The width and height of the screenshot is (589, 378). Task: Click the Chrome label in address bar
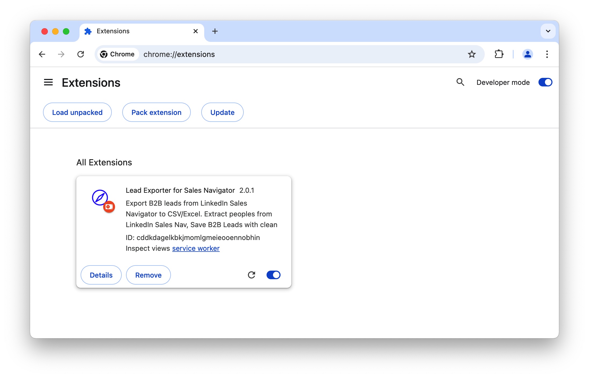(x=118, y=54)
